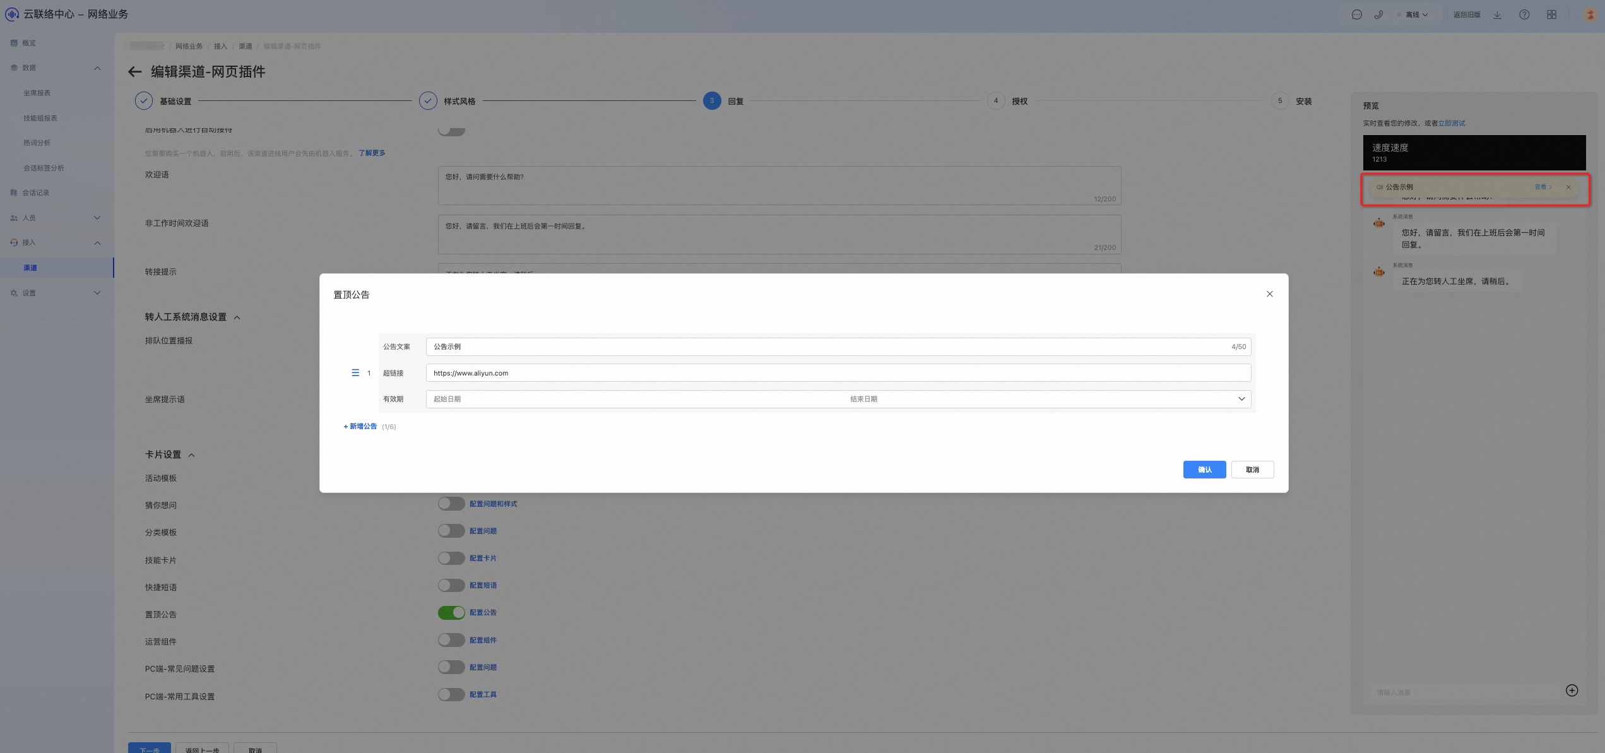Open the help question mark icon
Viewport: 1605px width, 753px height.
tap(1524, 15)
